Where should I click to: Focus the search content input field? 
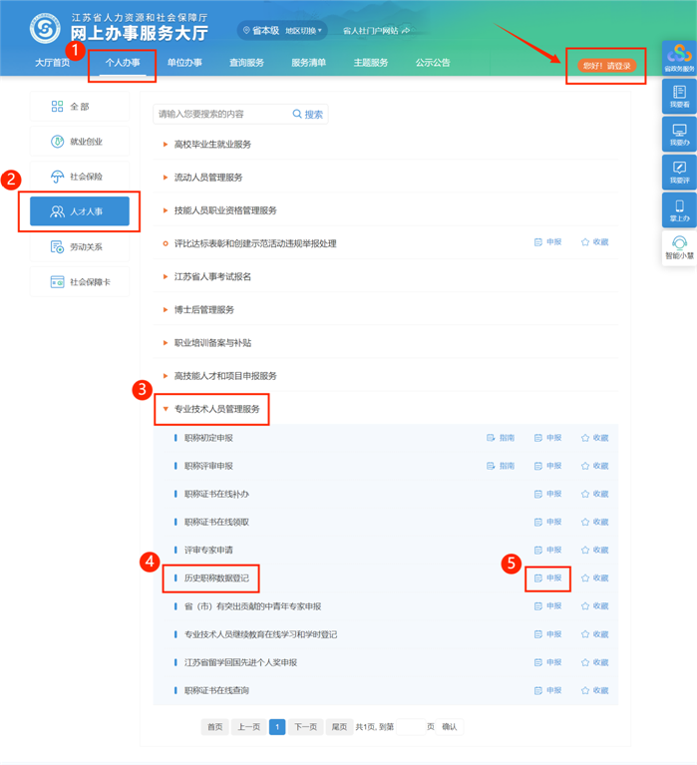tap(222, 114)
